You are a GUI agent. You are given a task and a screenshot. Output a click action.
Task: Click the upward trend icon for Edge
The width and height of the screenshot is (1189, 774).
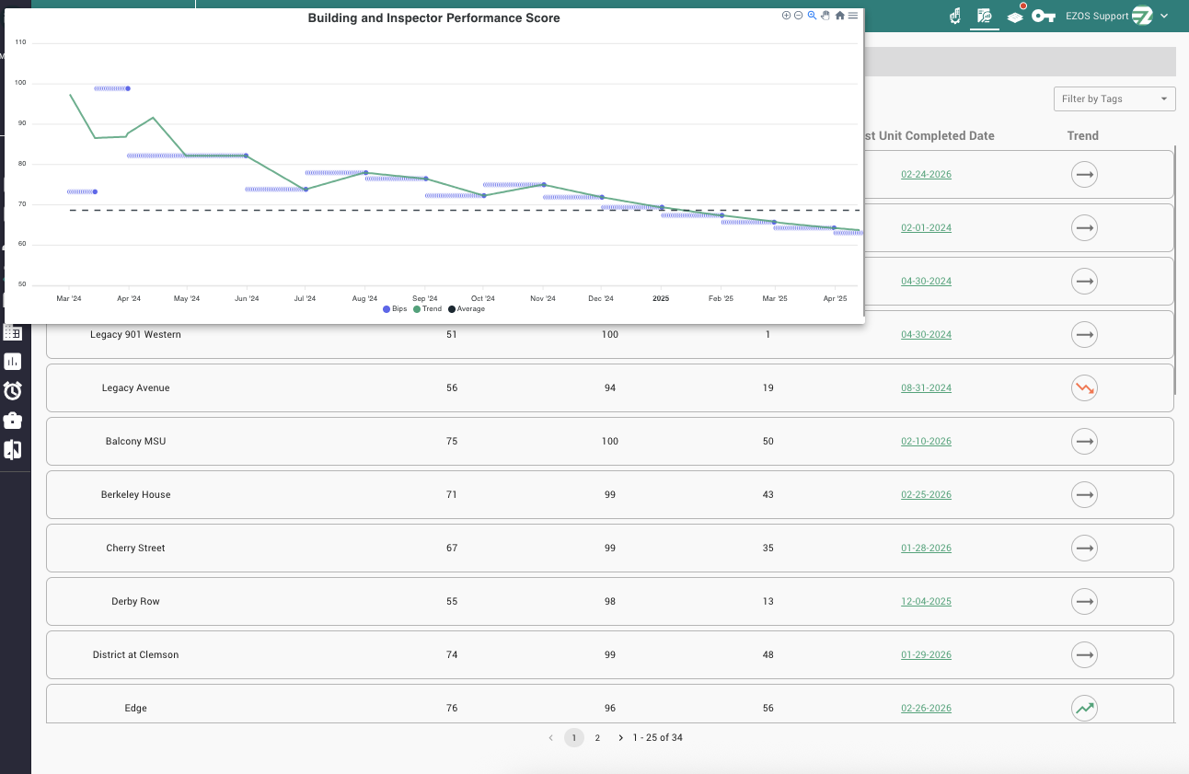1085,709
